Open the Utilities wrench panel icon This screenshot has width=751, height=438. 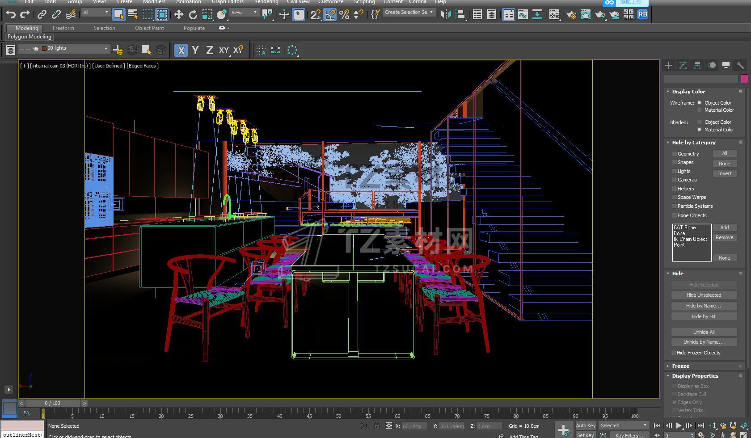coord(740,65)
